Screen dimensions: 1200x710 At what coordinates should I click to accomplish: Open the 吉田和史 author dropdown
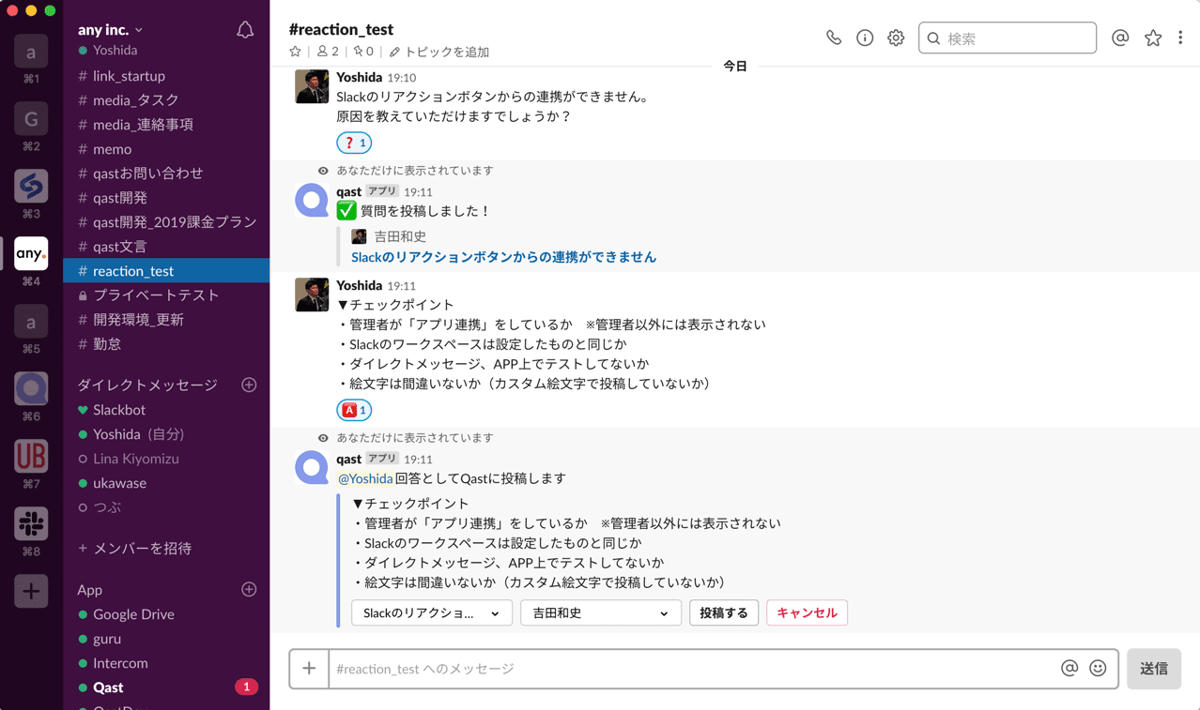(x=600, y=612)
